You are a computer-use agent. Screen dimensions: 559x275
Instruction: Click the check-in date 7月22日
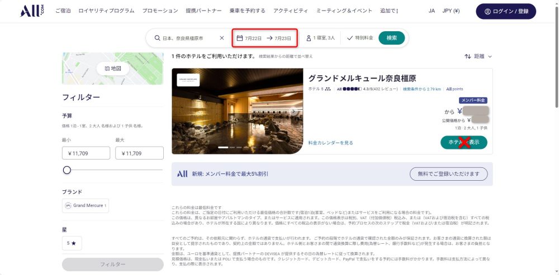point(253,38)
